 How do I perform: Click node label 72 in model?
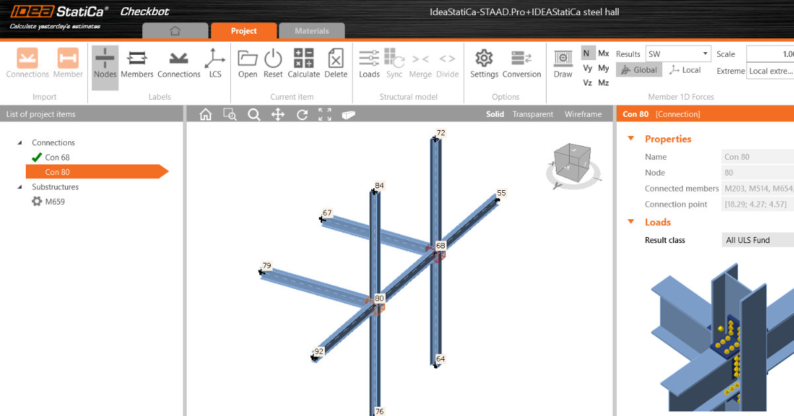441,133
